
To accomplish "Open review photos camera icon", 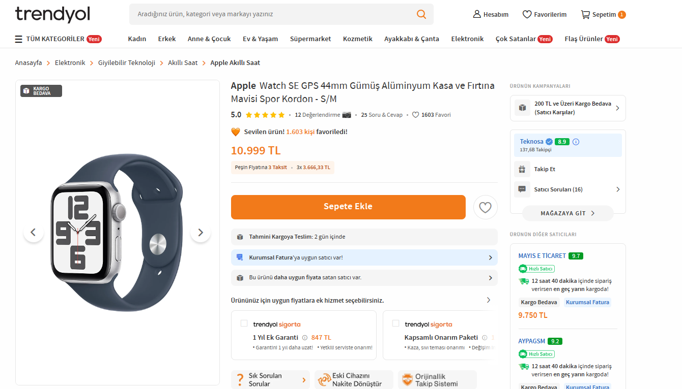I will click(347, 115).
